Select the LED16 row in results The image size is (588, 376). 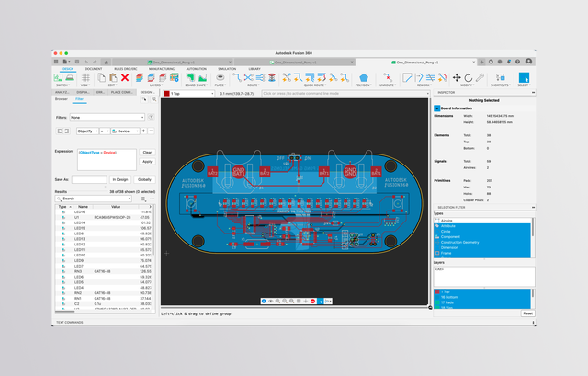coord(104,212)
